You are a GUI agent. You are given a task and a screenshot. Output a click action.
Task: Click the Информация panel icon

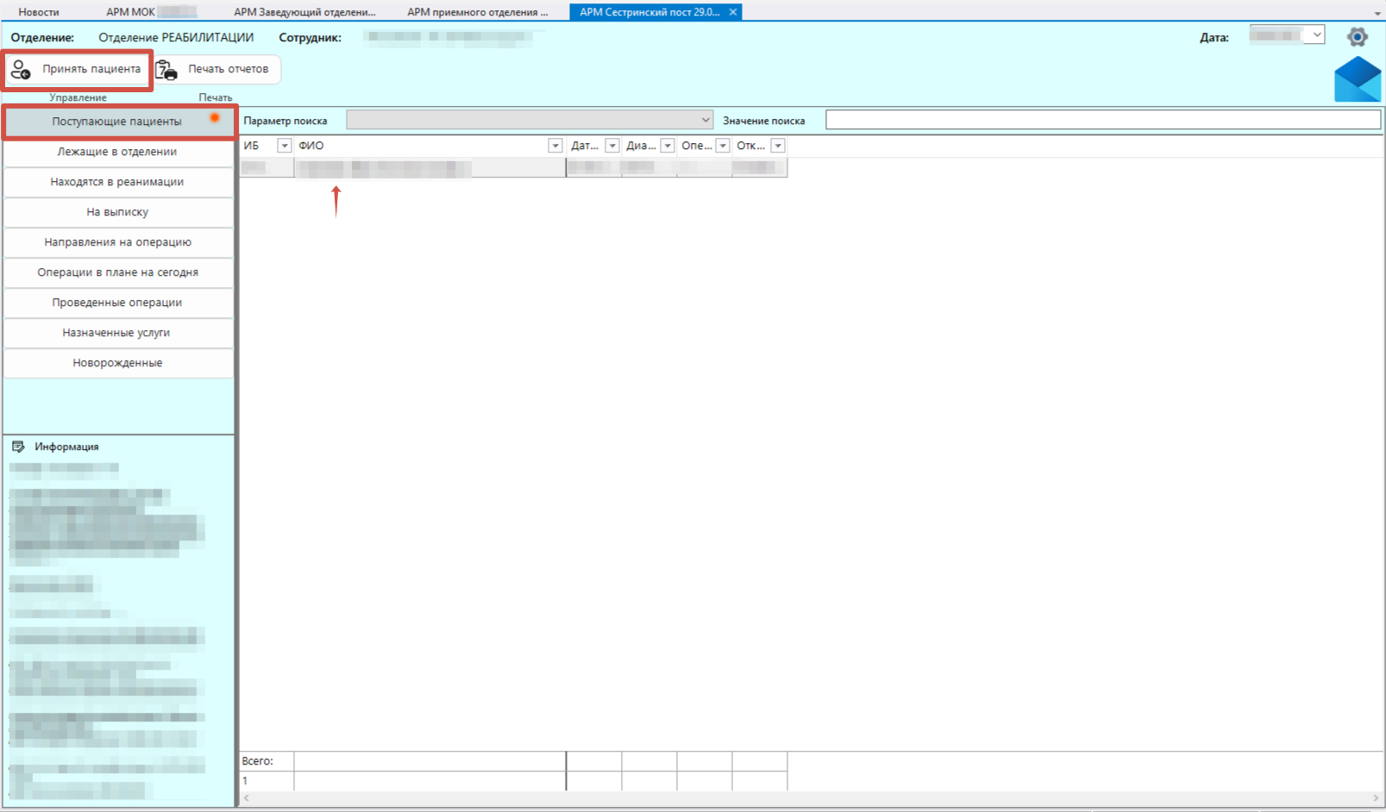tap(18, 447)
